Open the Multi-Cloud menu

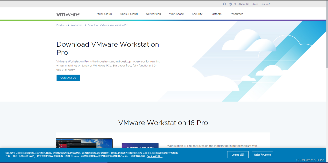pos(104,14)
